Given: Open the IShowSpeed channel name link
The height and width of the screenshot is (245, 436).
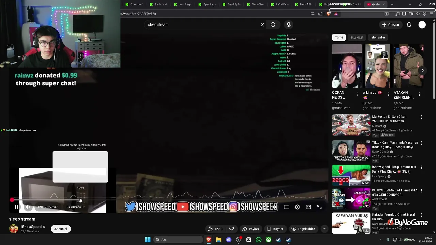Looking at the screenshot, I should point(31,227).
